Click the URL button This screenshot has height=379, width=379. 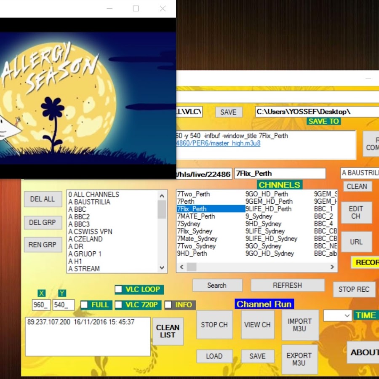356,242
